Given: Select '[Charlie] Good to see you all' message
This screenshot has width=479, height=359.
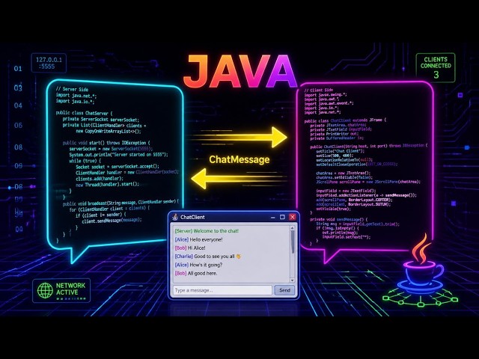Looking at the screenshot, I should pos(208,257).
